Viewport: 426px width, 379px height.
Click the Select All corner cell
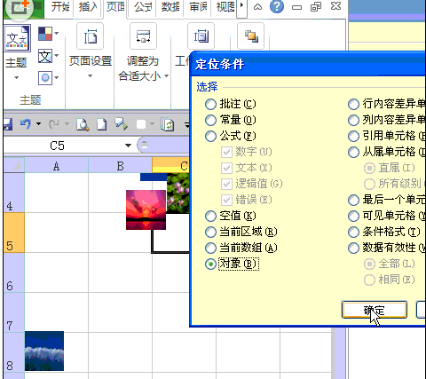coord(14,165)
